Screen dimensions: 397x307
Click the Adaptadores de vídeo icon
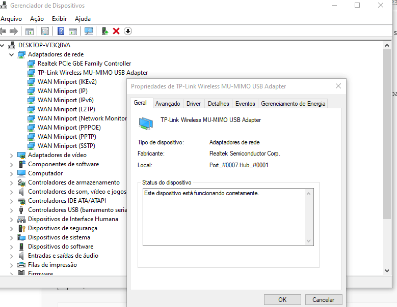click(21, 155)
